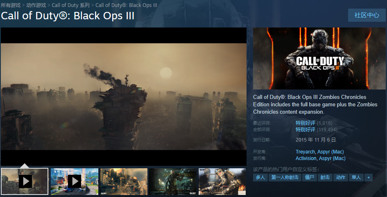
Task: Select the 动作 tag
Action: point(341,177)
